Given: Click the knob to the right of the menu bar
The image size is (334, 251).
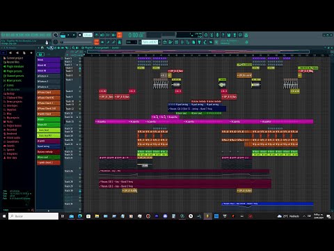Looking at the screenshot, I should tap(56, 35).
